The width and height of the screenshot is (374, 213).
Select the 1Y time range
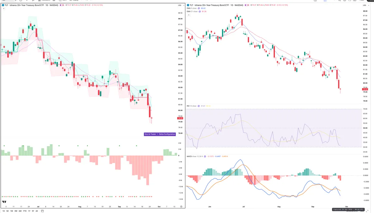click(29, 211)
